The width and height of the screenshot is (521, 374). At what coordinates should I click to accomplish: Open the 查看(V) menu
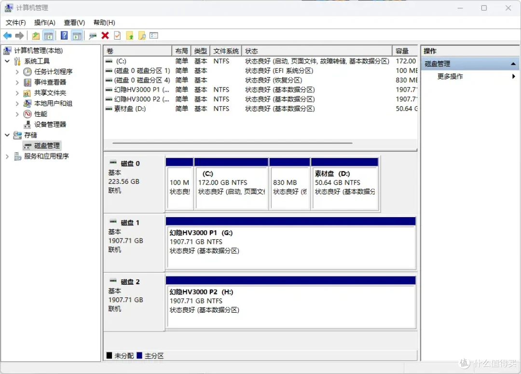click(74, 23)
